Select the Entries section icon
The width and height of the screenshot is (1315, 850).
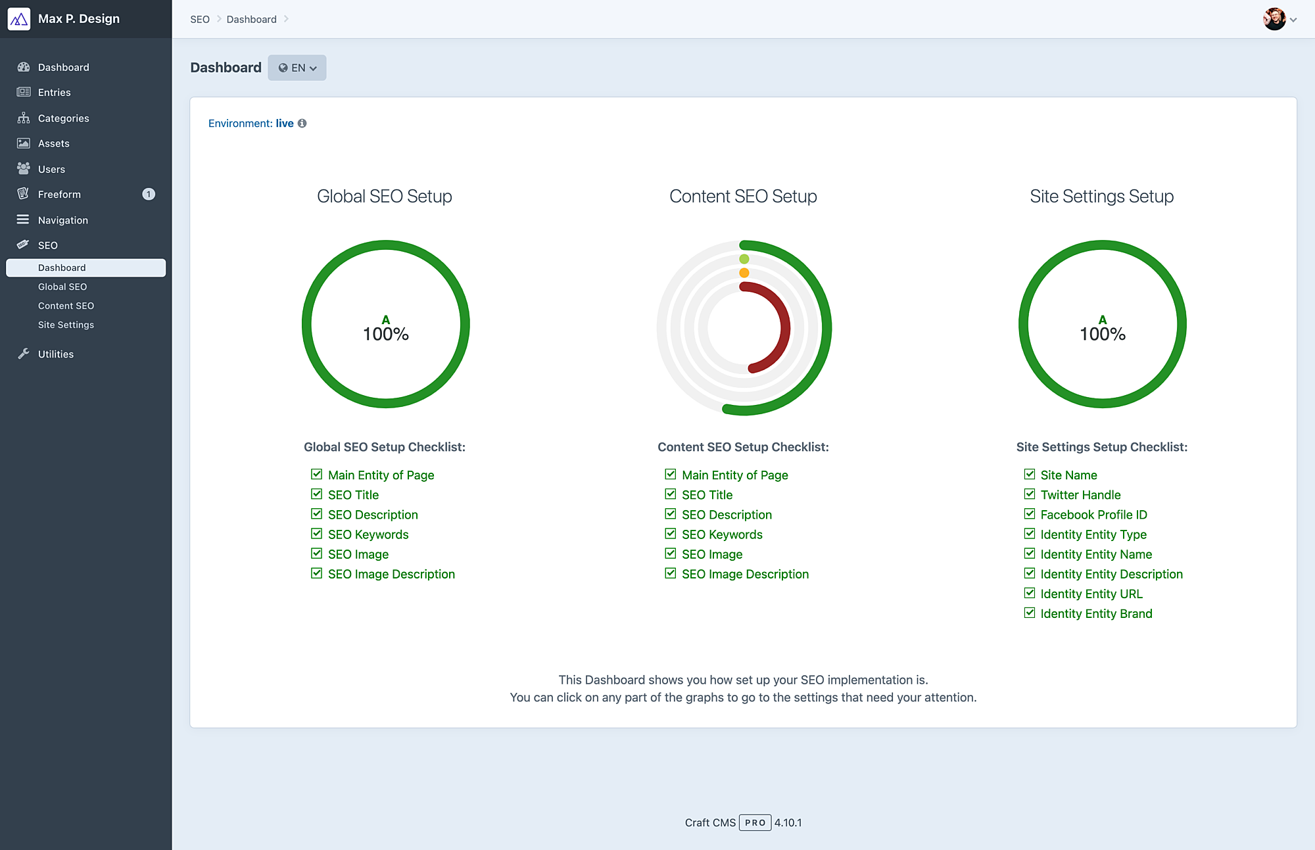tap(24, 92)
